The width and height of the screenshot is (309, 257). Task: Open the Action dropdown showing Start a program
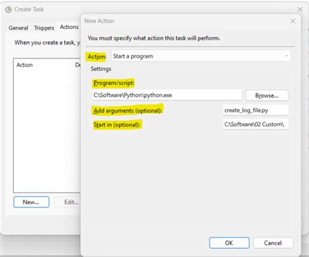point(201,56)
